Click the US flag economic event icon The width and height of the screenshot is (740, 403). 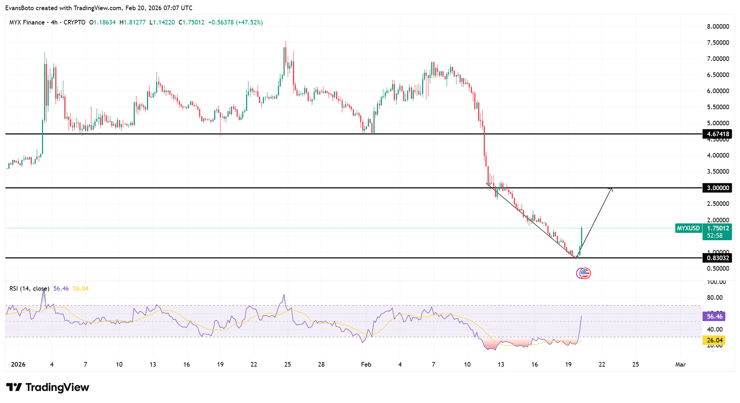(x=586, y=273)
